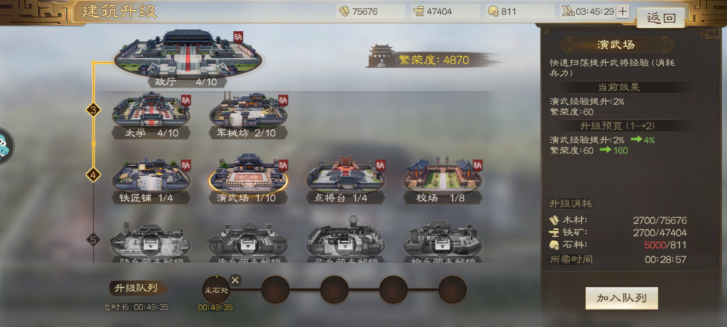Screen dimensions: 727x327
Task: Select the 军械坊 armory building
Action: tap(248, 116)
